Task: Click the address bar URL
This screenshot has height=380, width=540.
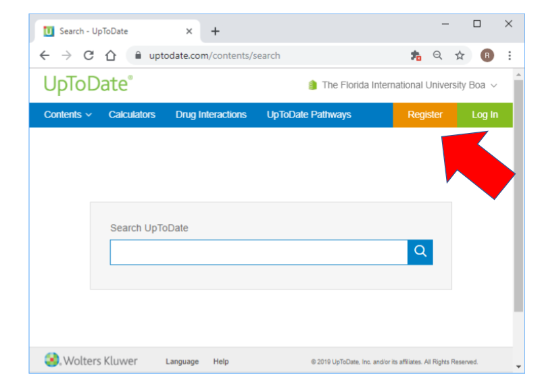Action: coord(214,55)
